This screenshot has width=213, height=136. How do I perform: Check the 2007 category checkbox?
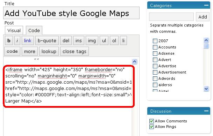[155, 41]
